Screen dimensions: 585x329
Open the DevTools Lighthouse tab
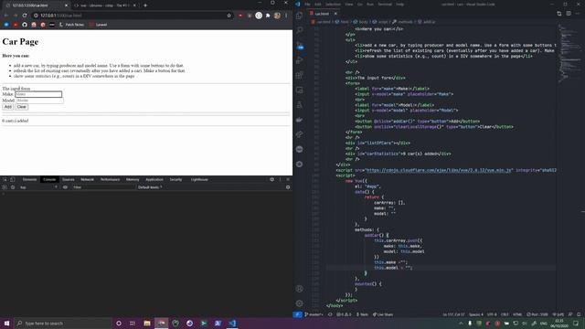coord(199,179)
